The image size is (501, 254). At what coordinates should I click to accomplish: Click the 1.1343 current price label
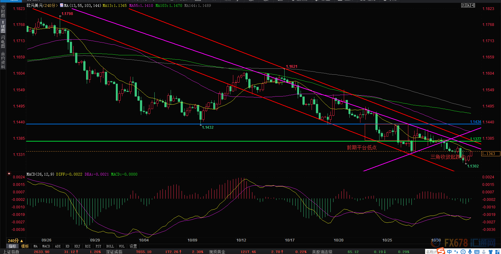pos(489,154)
